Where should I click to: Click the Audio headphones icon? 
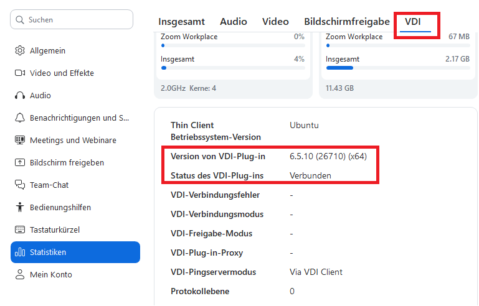[20, 95]
